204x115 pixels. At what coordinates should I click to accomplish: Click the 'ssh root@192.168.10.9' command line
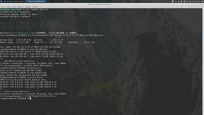[24, 9]
